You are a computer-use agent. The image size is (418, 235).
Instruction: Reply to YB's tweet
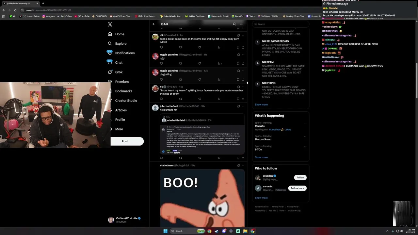pos(161,99)
